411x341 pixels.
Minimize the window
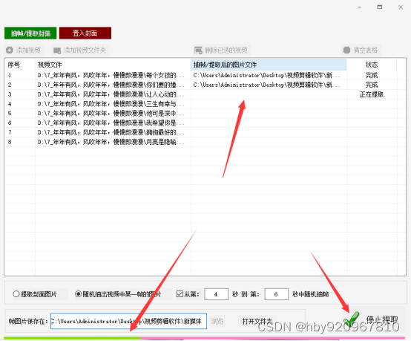point(359,7)
